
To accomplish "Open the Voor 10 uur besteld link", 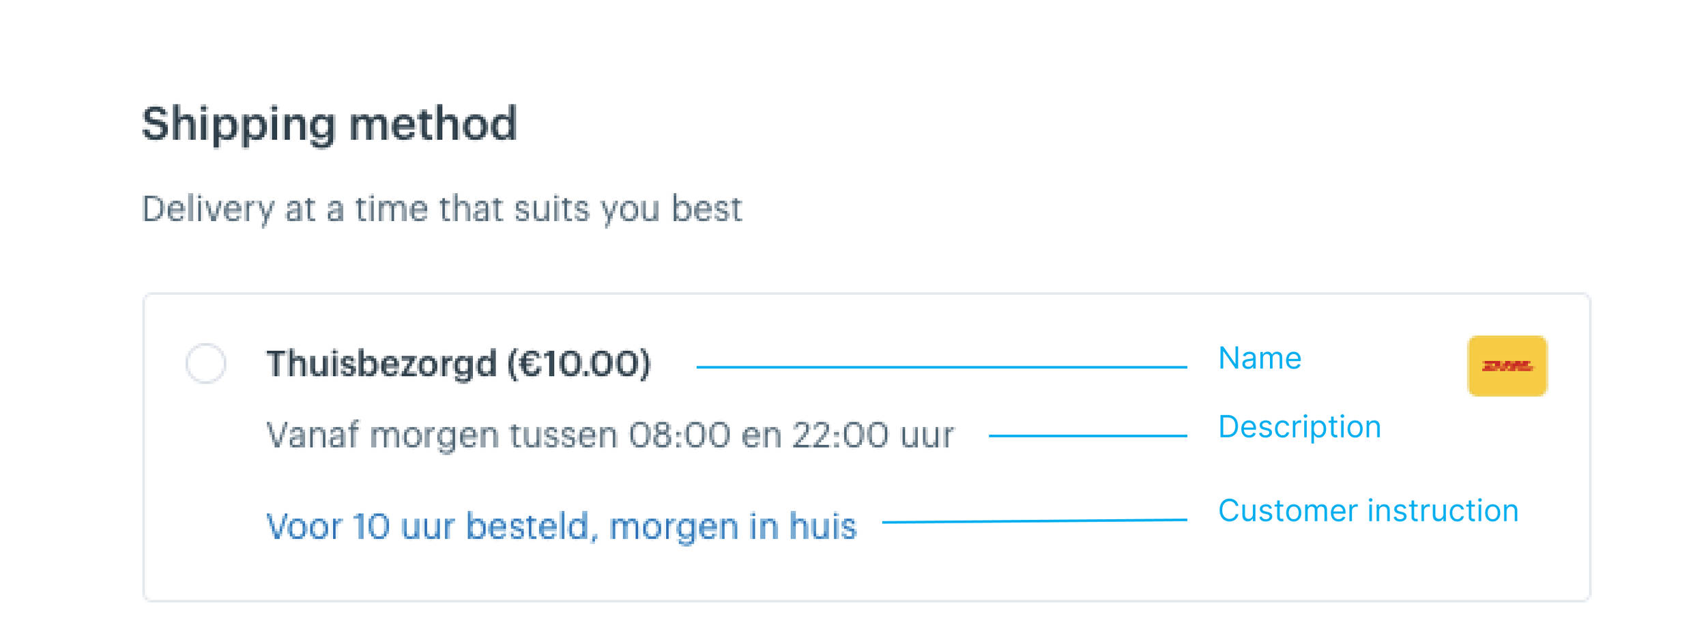I will click(x=561, y=526).
